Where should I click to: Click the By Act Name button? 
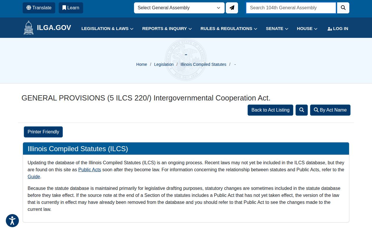click(x=330, y=110)
